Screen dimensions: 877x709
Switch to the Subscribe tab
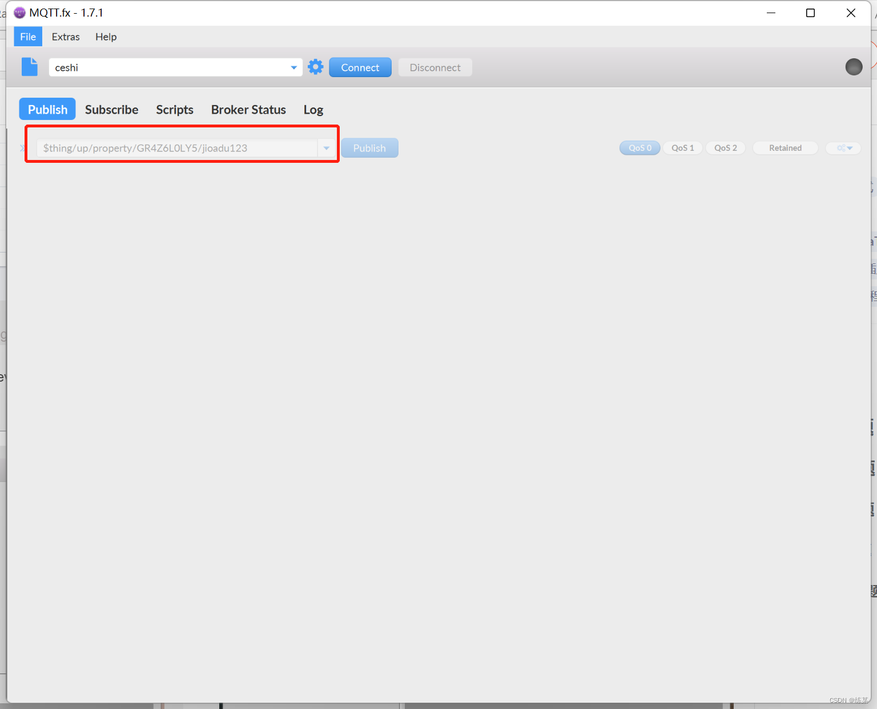112,109
